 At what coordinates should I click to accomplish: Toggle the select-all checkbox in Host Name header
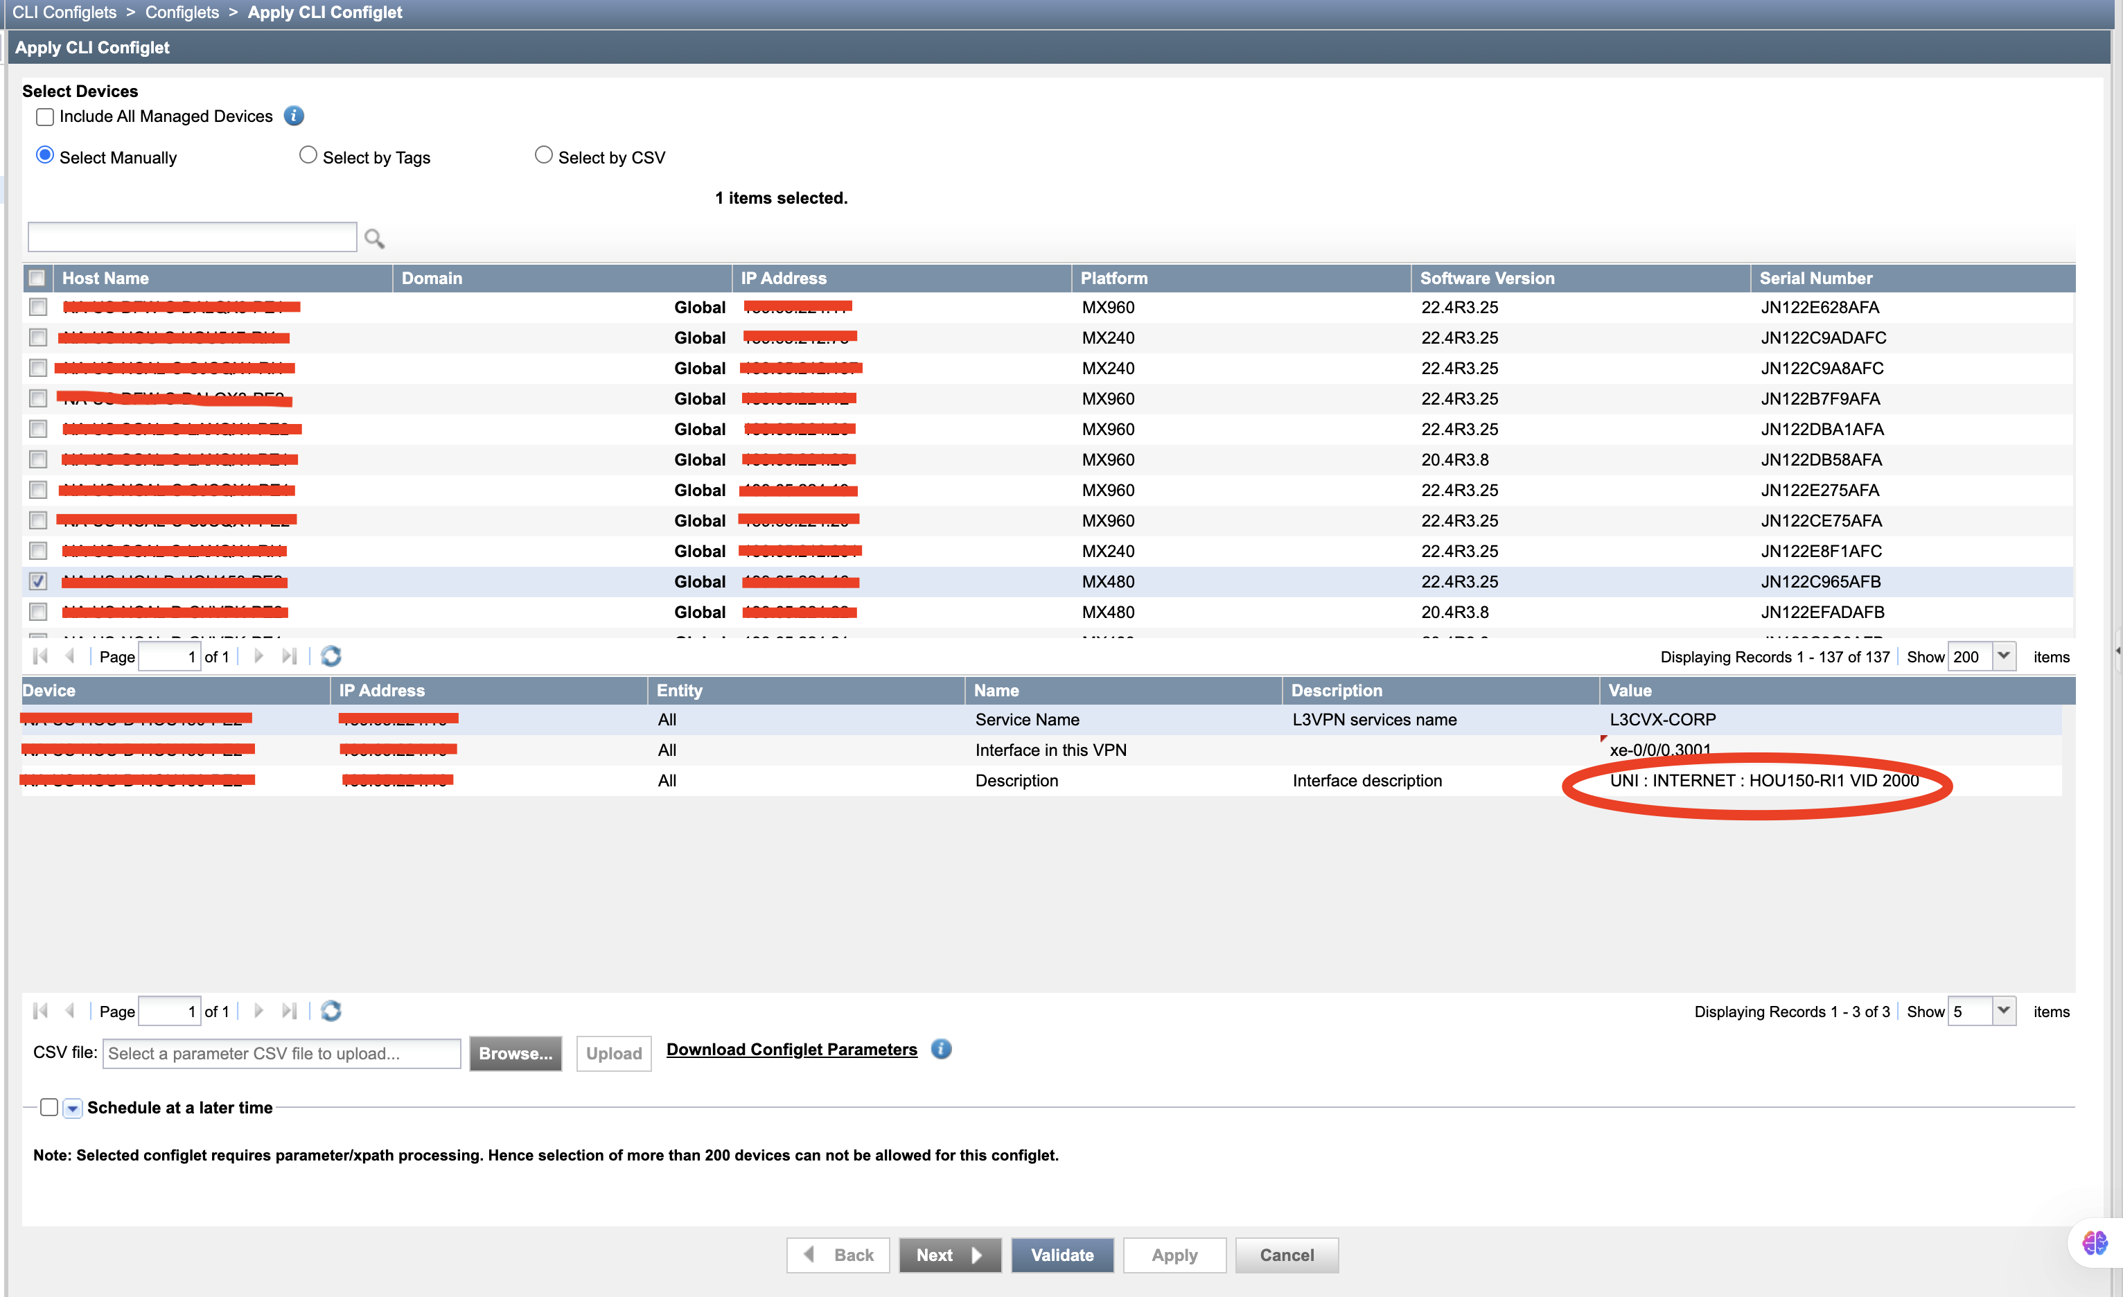(37, 278)
